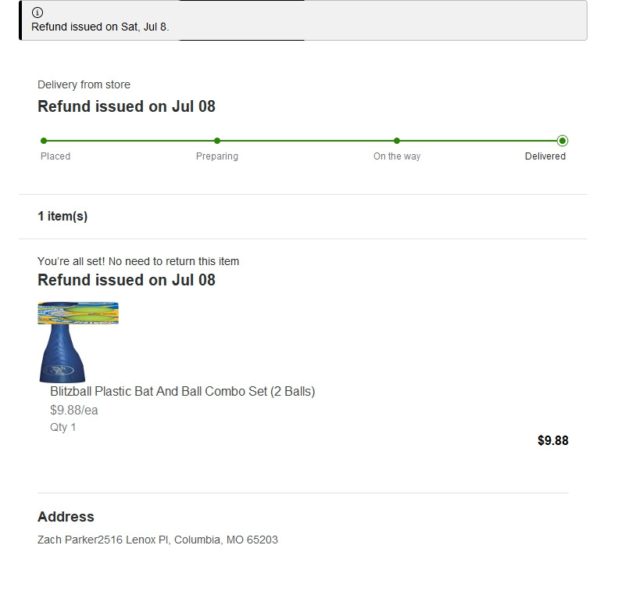
Task: Click the 1 item(s) heading
Action: [x=62, y=217]
